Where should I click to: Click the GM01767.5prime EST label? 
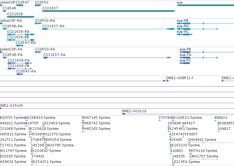204,156
